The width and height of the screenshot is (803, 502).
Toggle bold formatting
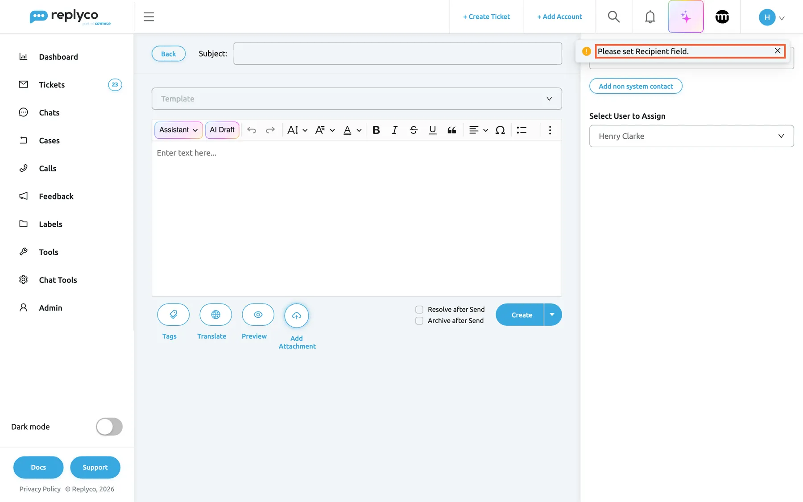376,130
